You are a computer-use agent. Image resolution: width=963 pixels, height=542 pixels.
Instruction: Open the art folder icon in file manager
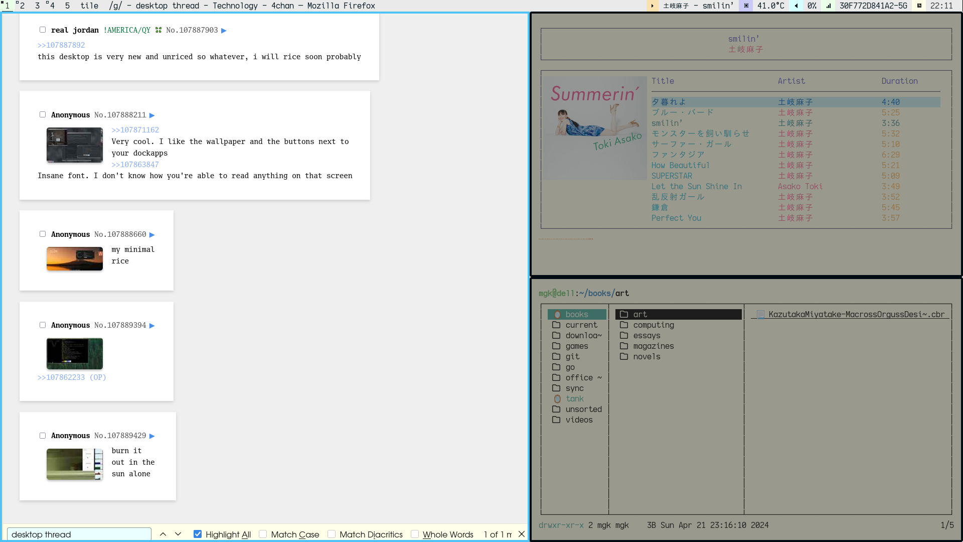click(624, 314)
